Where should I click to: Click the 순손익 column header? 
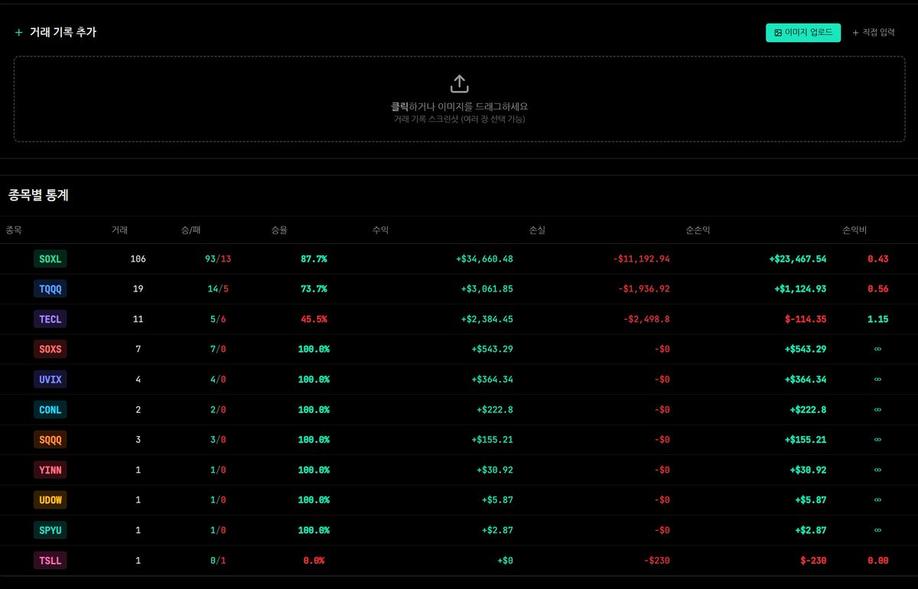698,230
